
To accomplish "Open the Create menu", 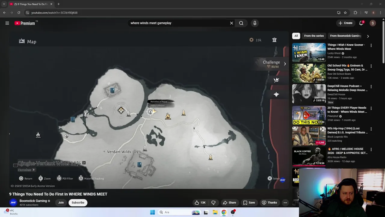I will [x=345, y=23].
